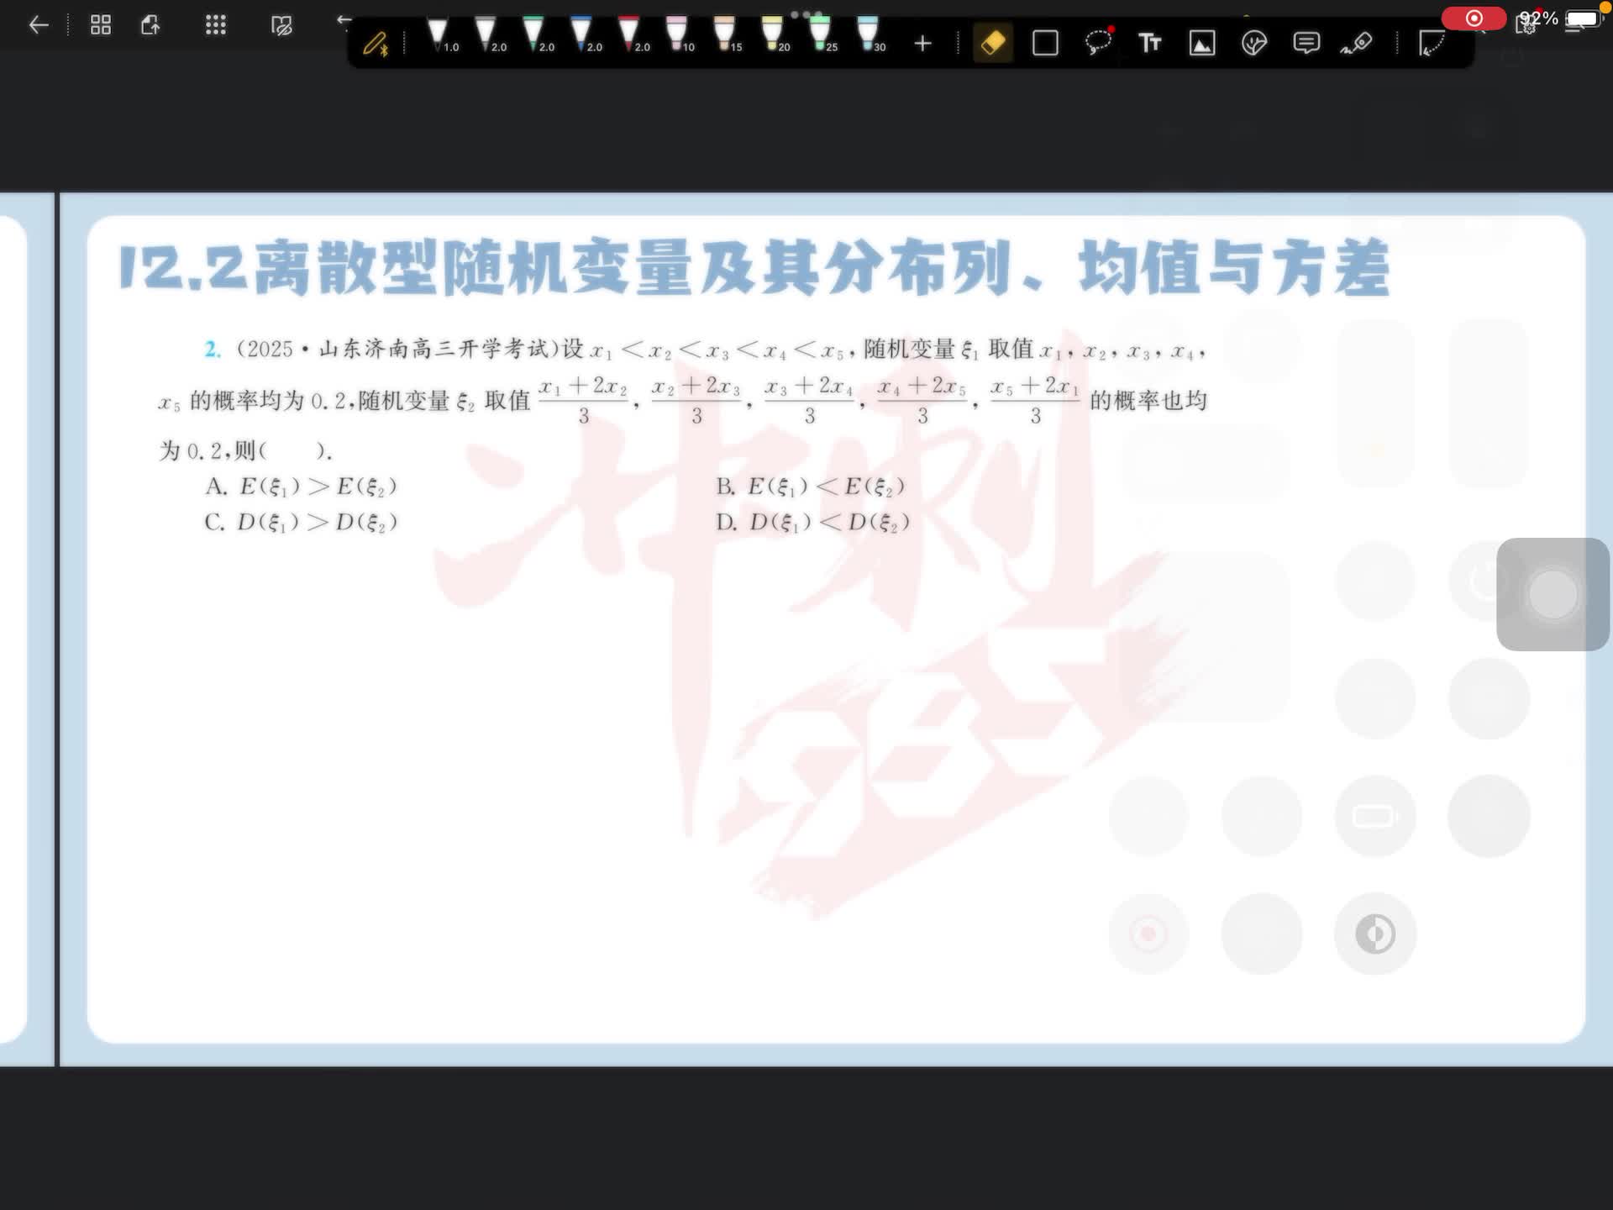
Task: Choose the text box tool
Action: (1149, 43)
